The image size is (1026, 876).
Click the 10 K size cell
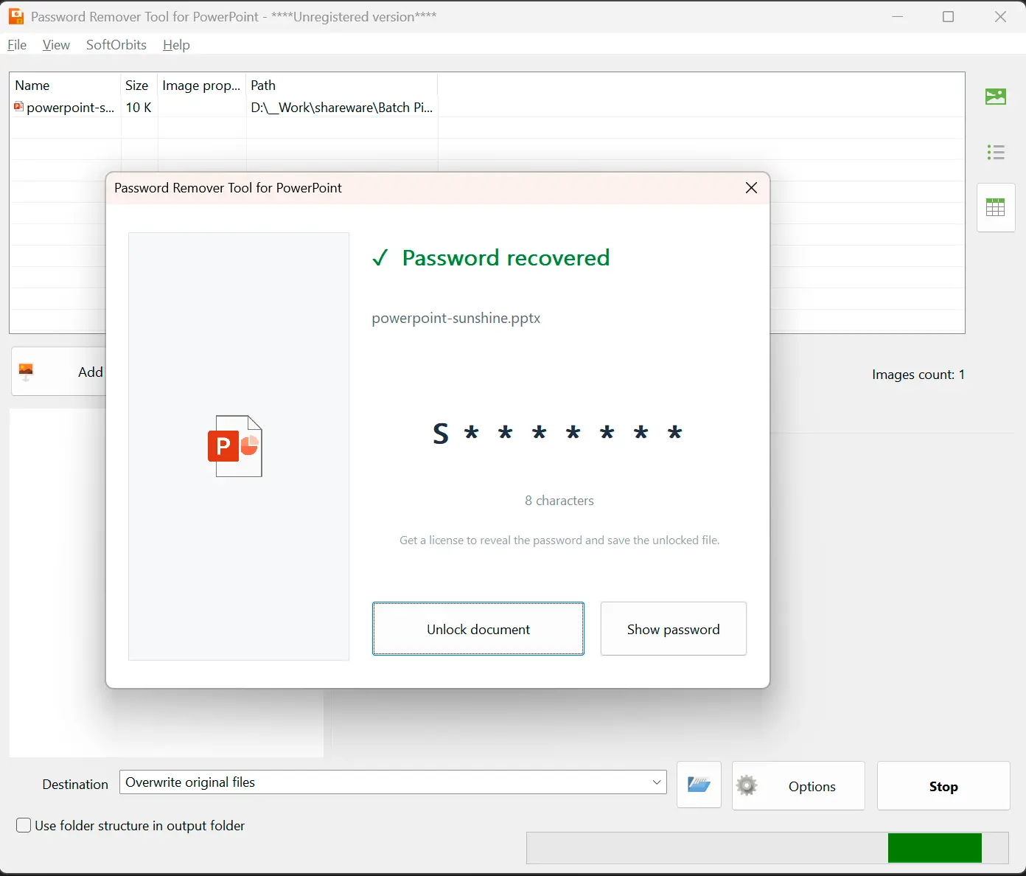coord(139,108)
